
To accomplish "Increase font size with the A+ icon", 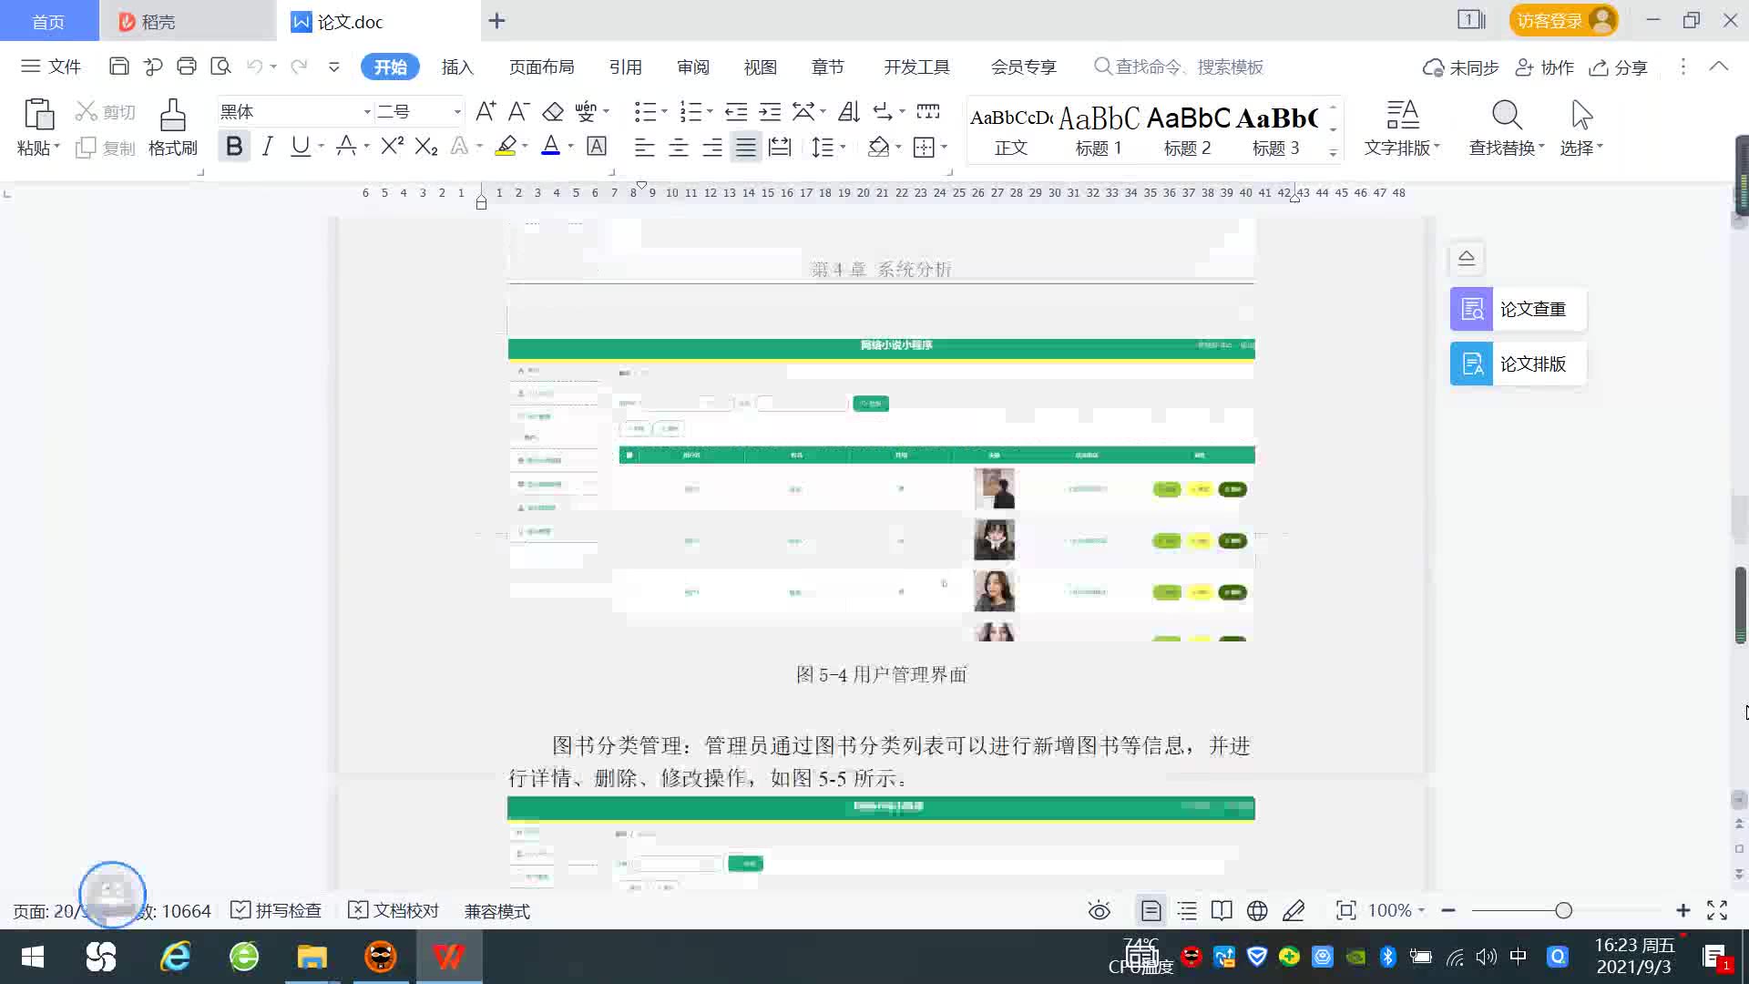I will coord(486,111).
